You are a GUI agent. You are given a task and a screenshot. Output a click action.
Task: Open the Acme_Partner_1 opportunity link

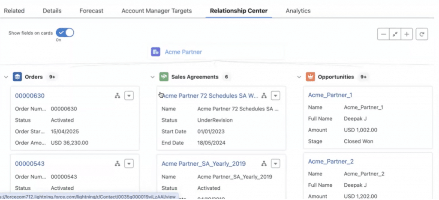click(330, 95)
